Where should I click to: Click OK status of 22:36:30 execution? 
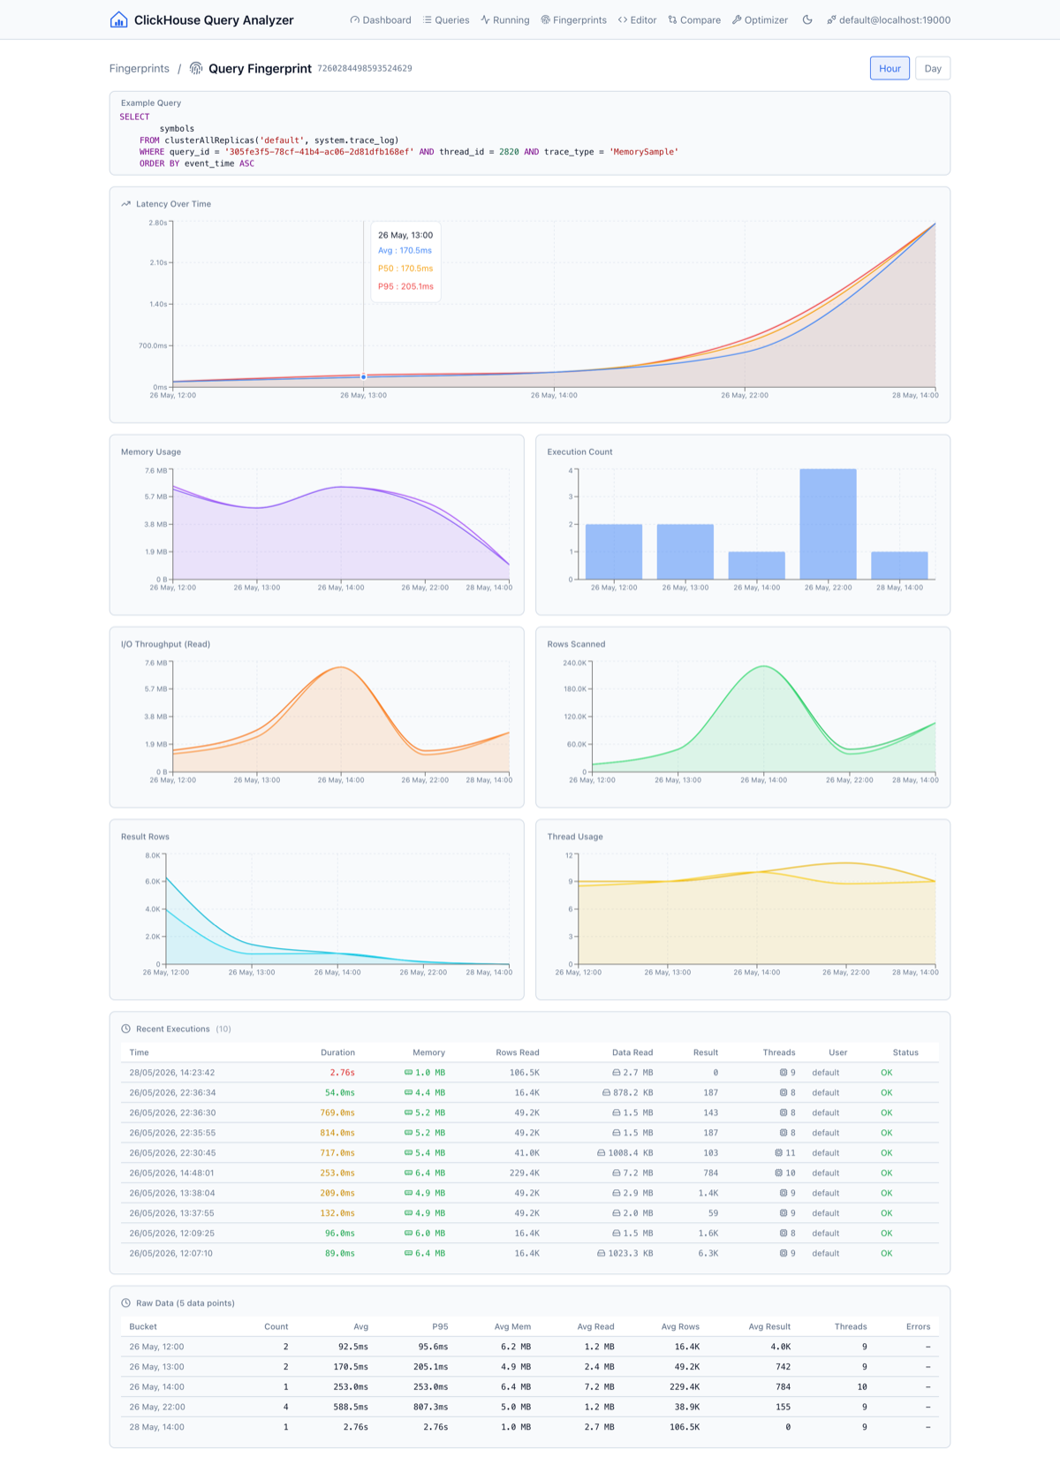(887, 1113)
